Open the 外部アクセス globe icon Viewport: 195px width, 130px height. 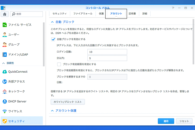(x=5, y=81)
